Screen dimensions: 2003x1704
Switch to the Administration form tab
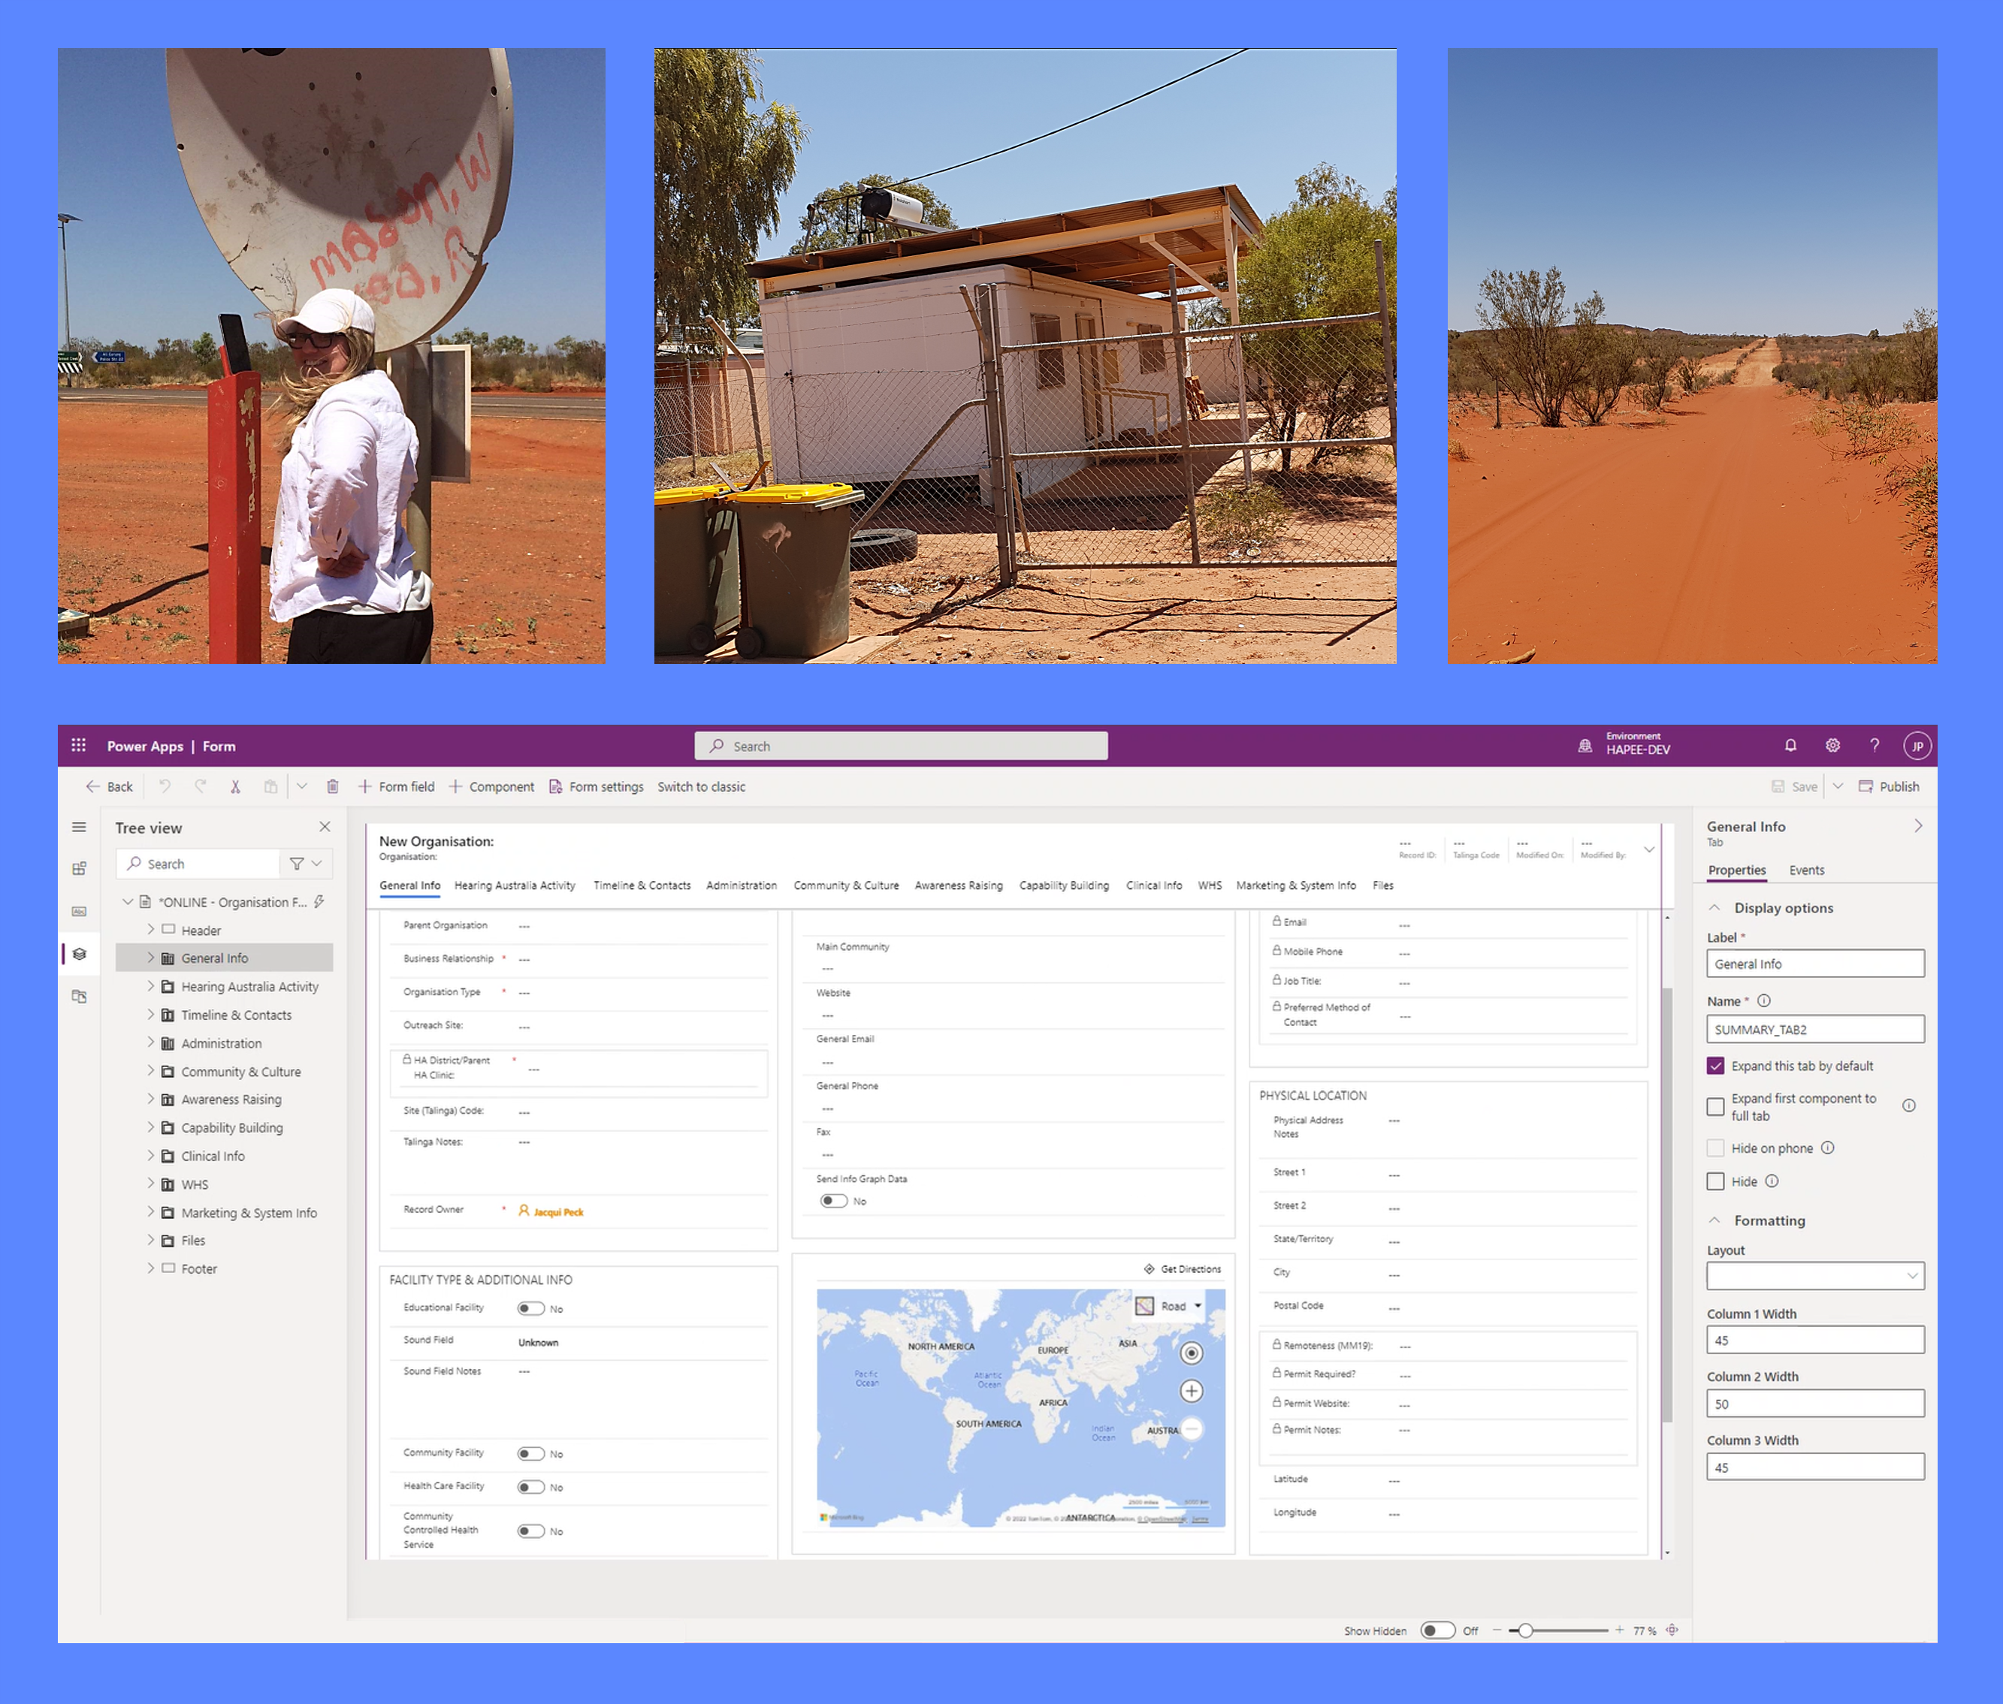click(740, 885)
